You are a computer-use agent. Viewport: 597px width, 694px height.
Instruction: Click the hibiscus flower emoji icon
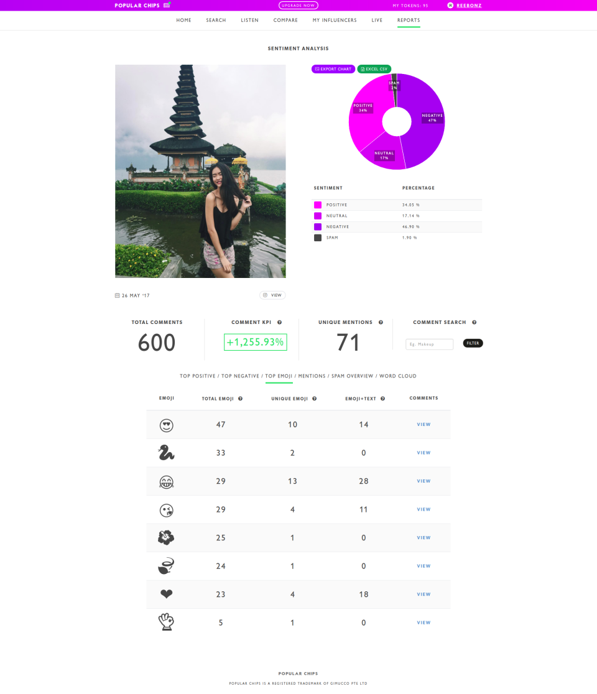[166, 538]
